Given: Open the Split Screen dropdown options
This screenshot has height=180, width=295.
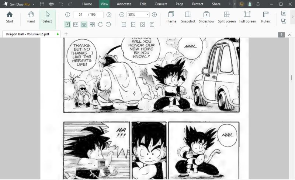Looking at the screenshot, I should coord(226,26).
